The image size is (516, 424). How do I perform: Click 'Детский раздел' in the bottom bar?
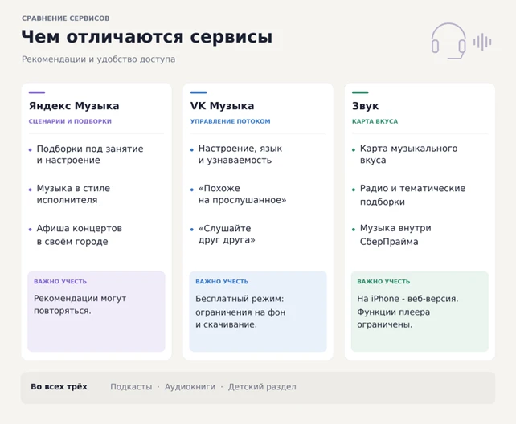pyautogui.click(x=262, y=387)
